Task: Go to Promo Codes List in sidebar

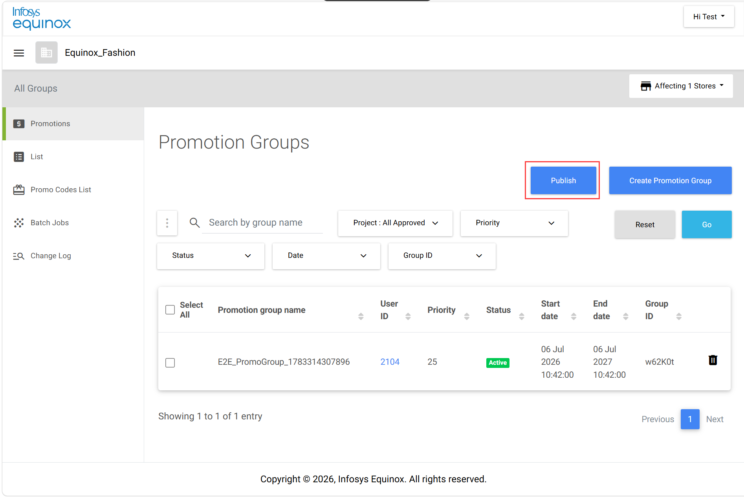Action: pos(61,190)
